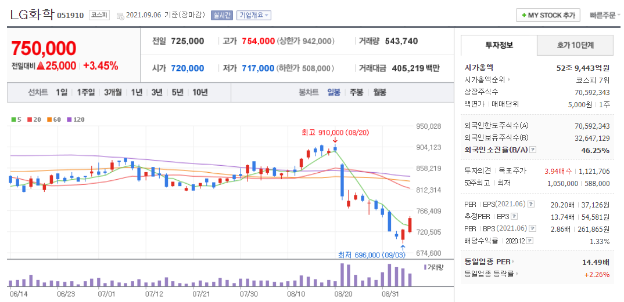The image size is (624, 302).
Task: Click the red 20-day average legend swatch
Action: point(29,119)
